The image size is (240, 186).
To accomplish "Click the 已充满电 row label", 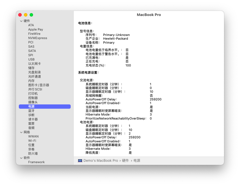I will [93, 58].
